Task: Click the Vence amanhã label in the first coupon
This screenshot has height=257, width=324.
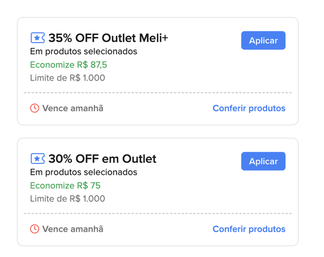Action: tap(73, 108)
